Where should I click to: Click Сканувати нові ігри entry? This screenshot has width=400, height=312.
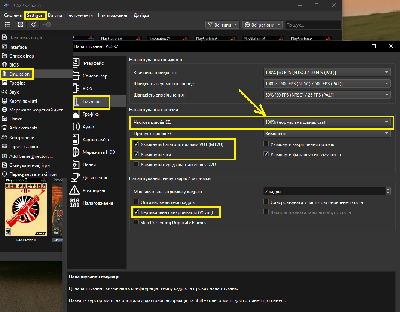tap(30, 165)
